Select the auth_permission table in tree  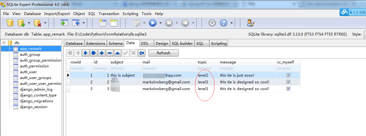(x=34, y=66)
